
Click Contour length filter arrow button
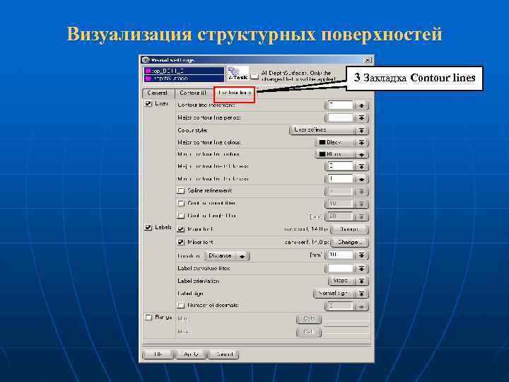[361, 216]
